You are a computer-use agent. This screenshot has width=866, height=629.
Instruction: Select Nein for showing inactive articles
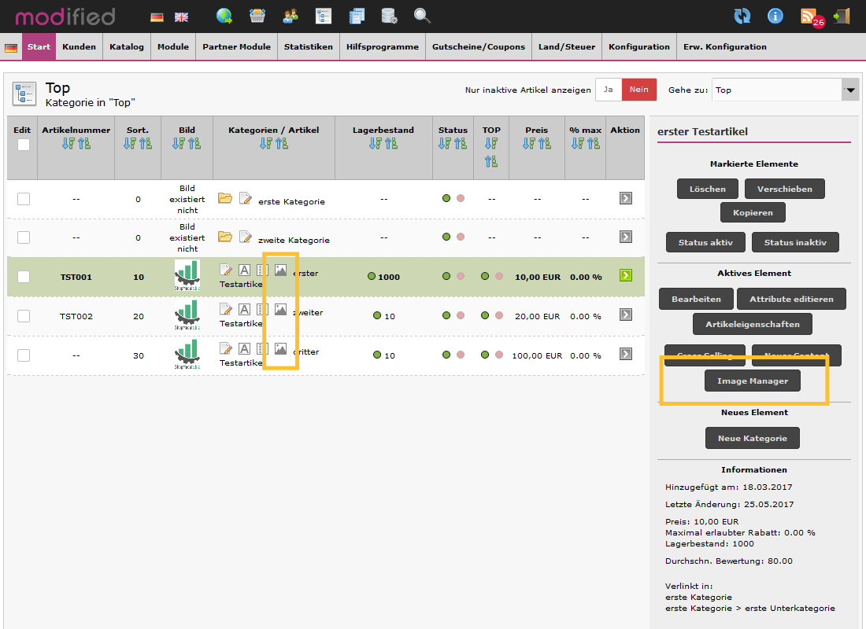(x=638, y=90)
